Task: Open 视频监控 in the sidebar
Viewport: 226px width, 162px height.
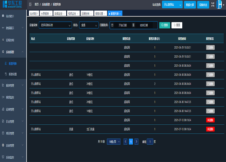Action: pyautogui.click(x=11, y=97)
